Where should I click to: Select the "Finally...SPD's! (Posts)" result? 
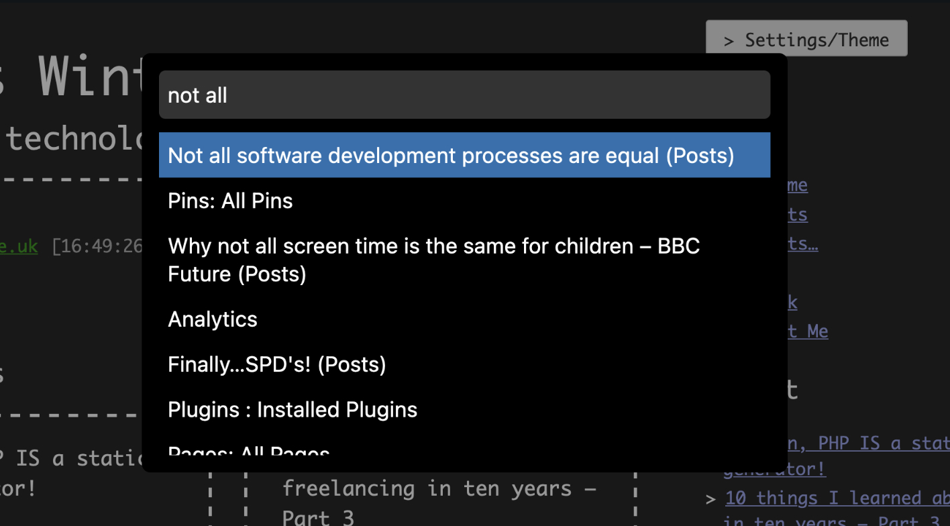click(277, 365)
